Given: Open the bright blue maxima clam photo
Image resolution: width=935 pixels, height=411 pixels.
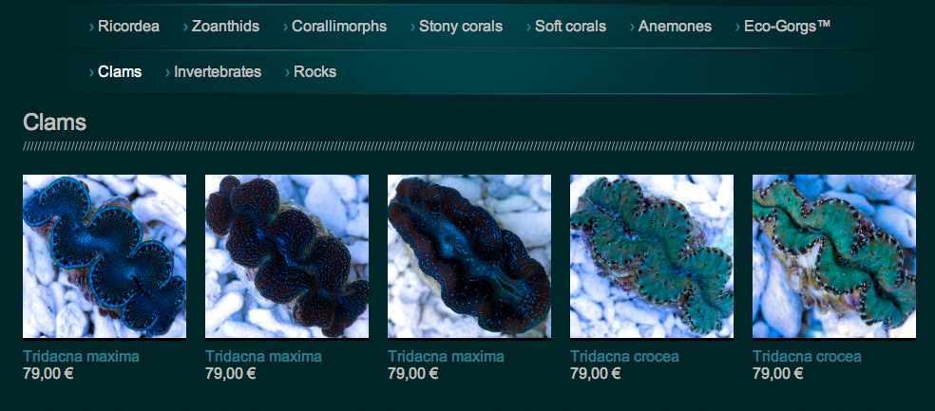Looking at the screenshot, I should (105, 256).
